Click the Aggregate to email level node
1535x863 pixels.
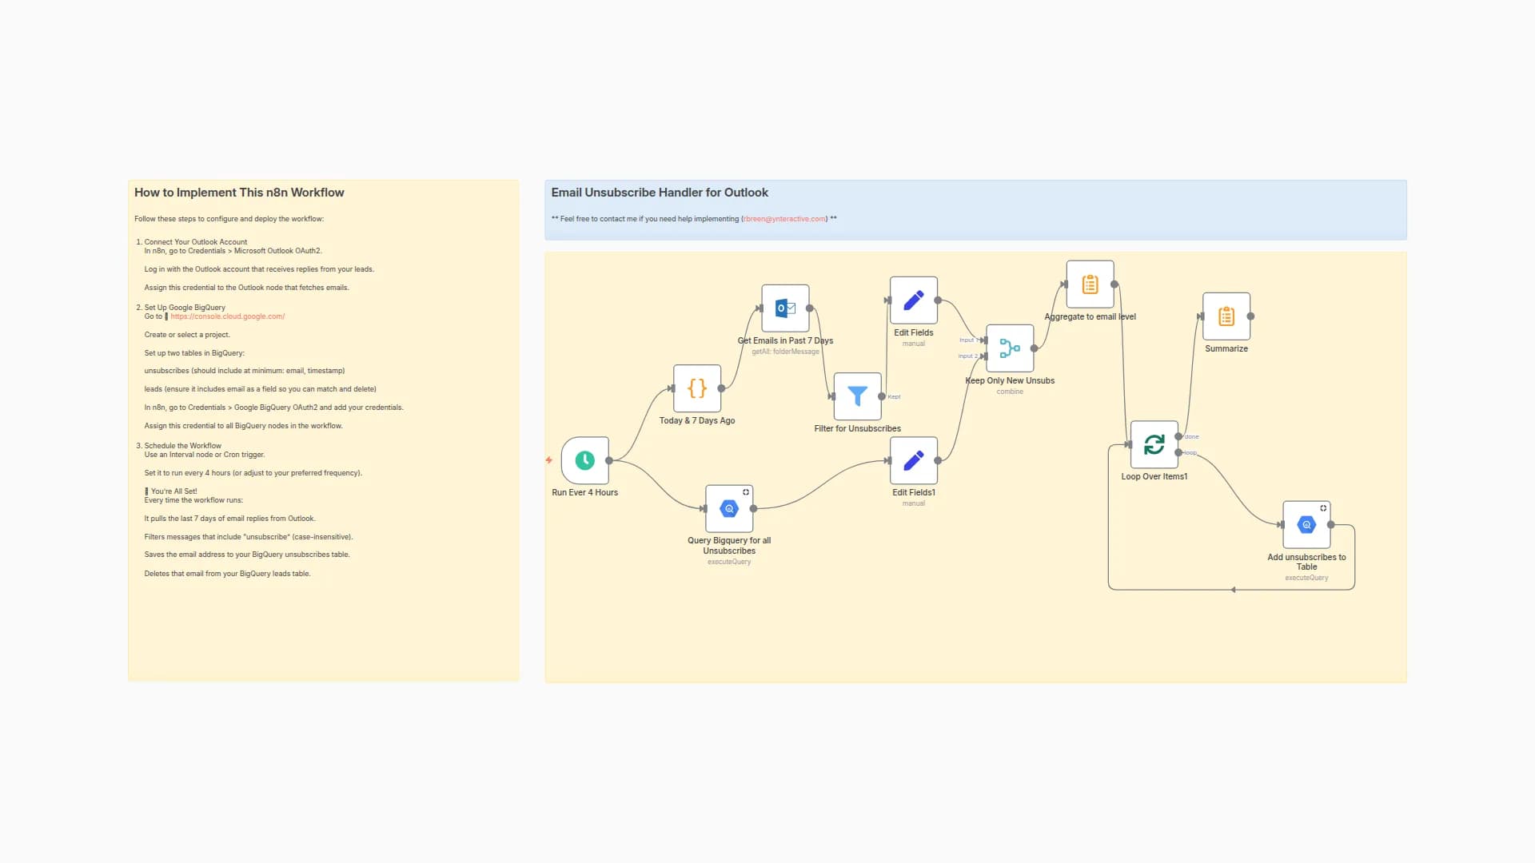coord(1090,284)
